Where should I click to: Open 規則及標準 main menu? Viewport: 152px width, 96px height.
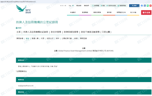tap(97, 12)
